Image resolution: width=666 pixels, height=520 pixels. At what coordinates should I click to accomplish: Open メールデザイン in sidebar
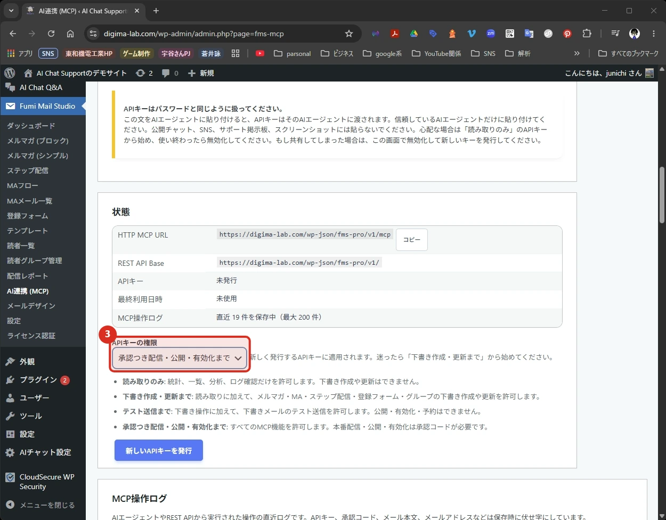(31, 306)
